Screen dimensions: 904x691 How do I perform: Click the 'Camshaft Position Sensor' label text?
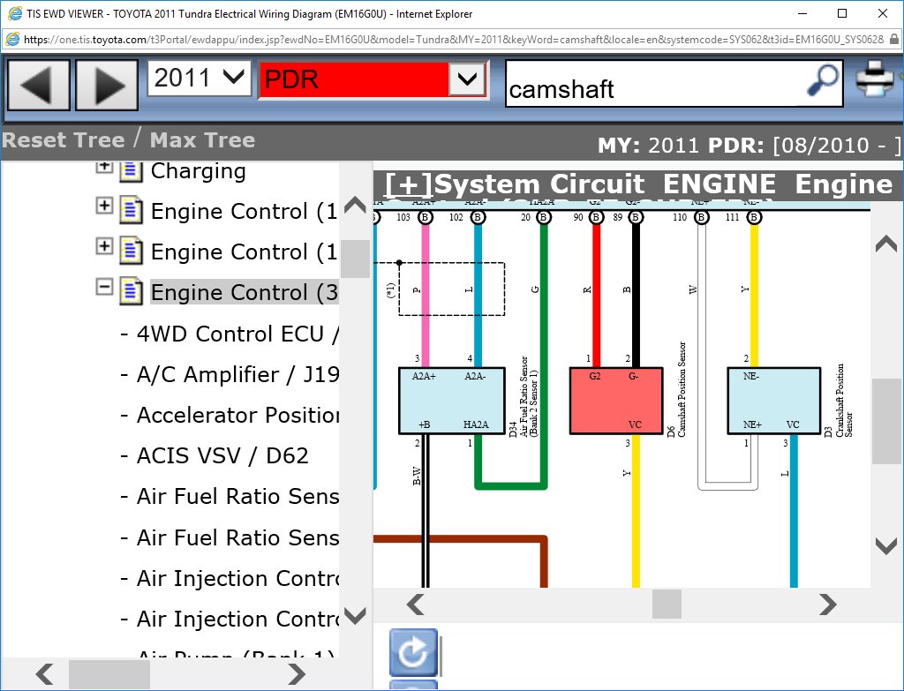click(682, 389)
